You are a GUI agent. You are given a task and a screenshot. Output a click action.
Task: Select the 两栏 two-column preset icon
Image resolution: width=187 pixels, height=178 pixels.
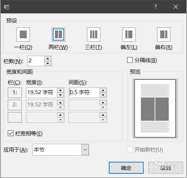[x=58, y=35]
